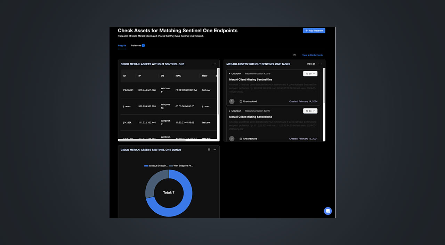
Task: Click Recommendation #2277 label
Action: point(258,111)
